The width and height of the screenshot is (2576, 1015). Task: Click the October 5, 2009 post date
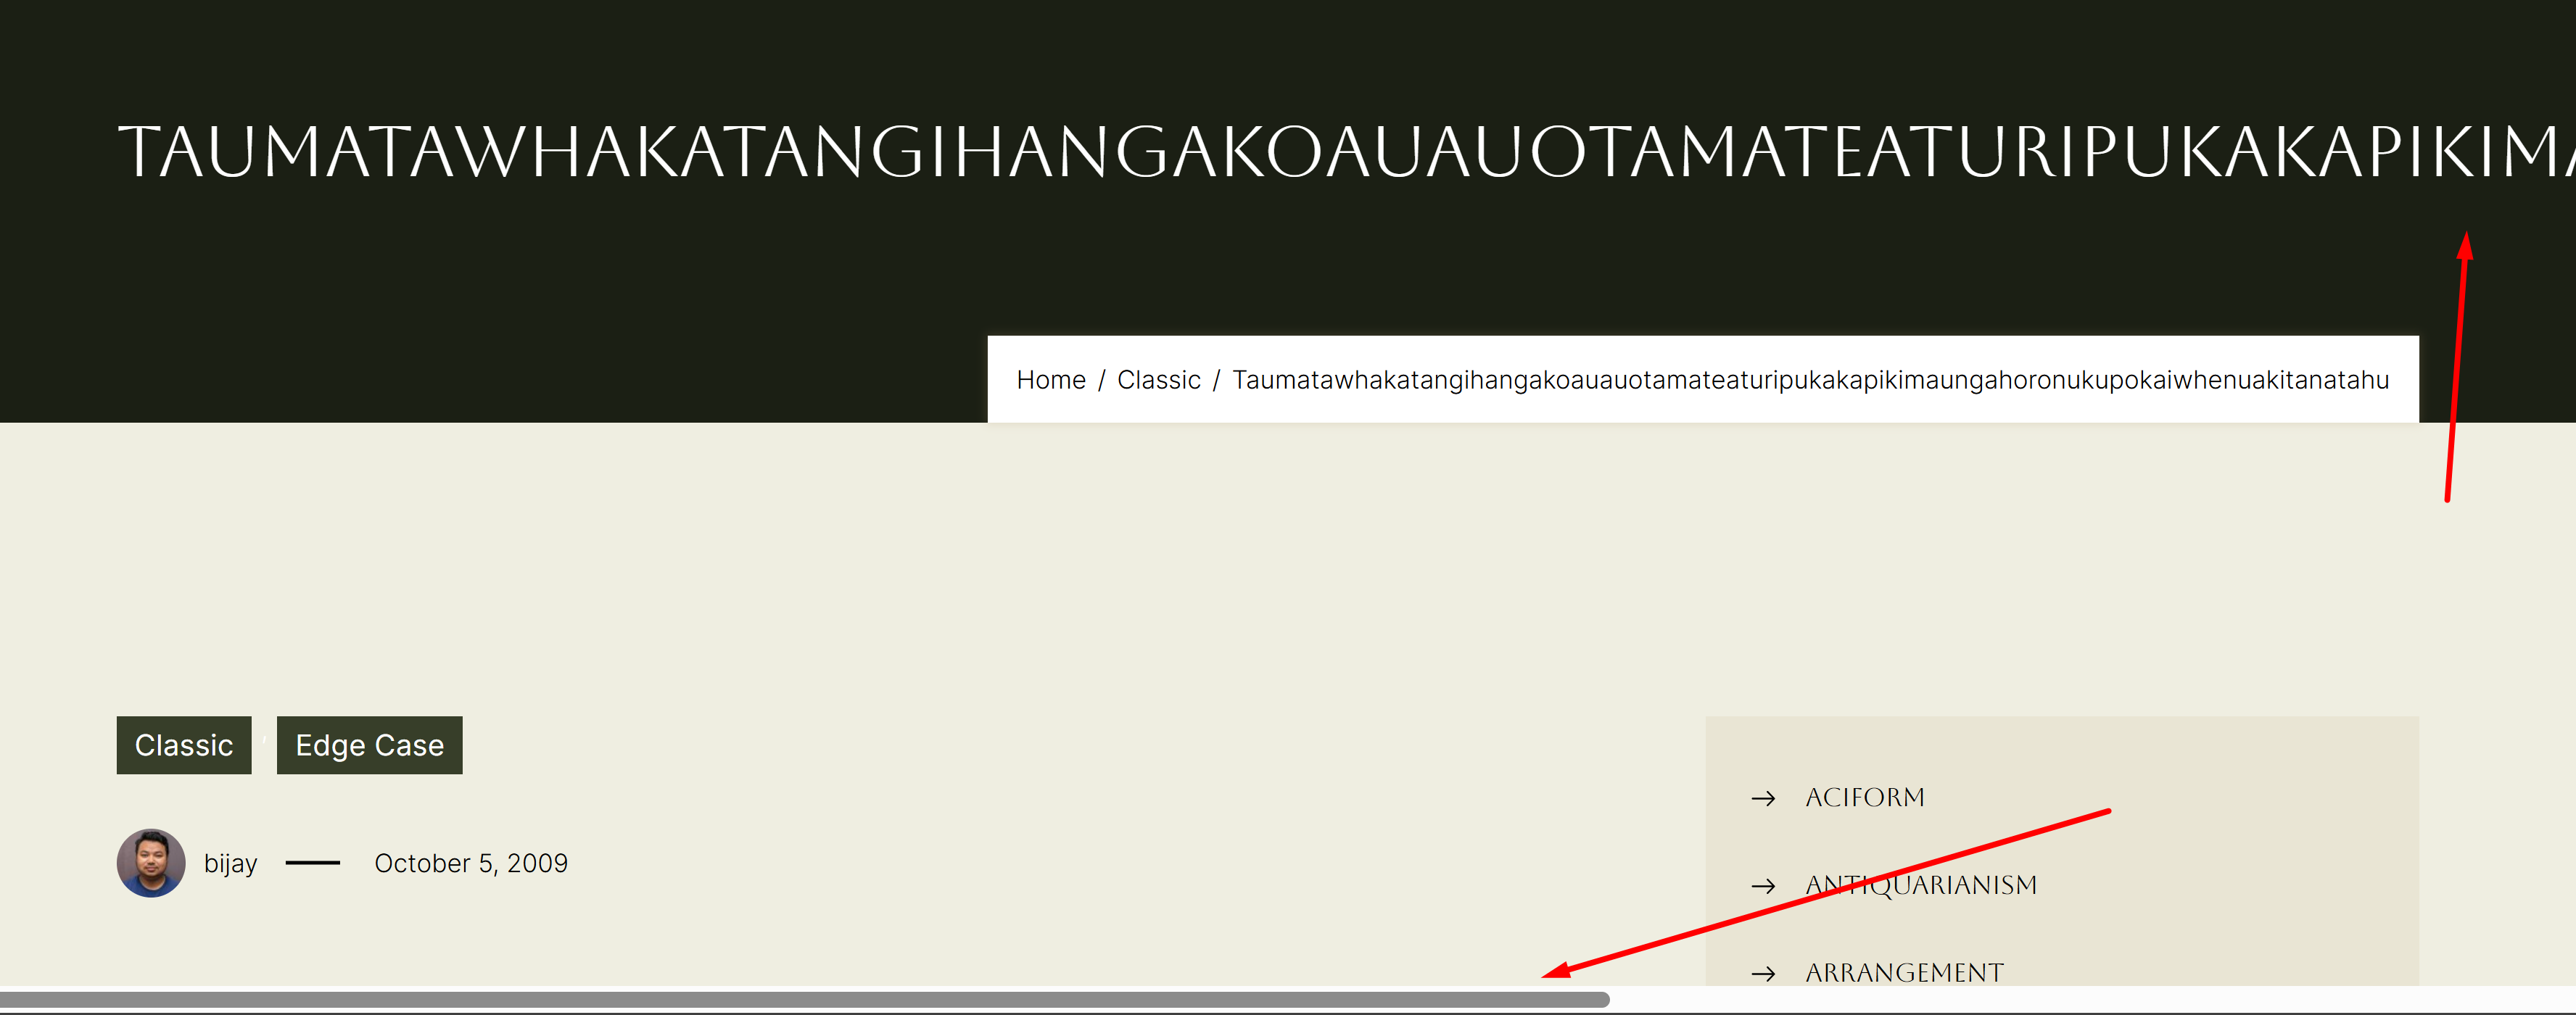pyautogui.click(x=470, y=863)
